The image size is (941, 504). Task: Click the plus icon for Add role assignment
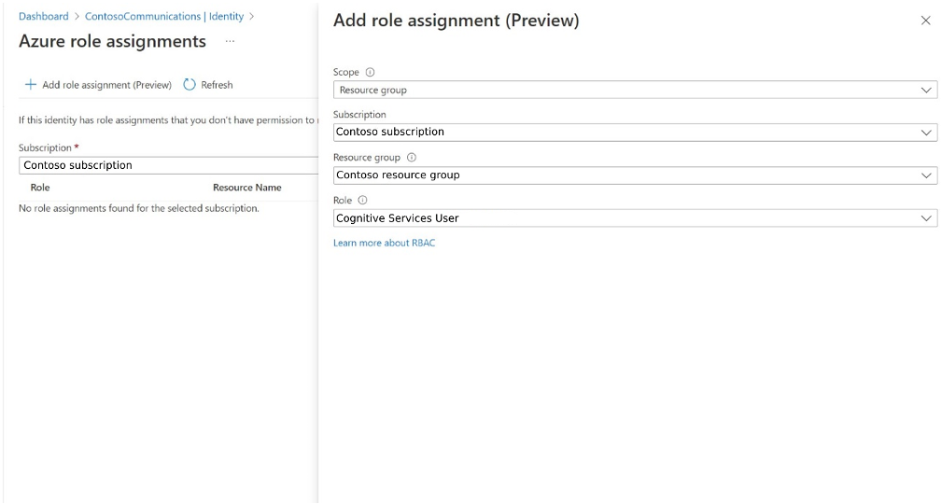tap(30, 85)
